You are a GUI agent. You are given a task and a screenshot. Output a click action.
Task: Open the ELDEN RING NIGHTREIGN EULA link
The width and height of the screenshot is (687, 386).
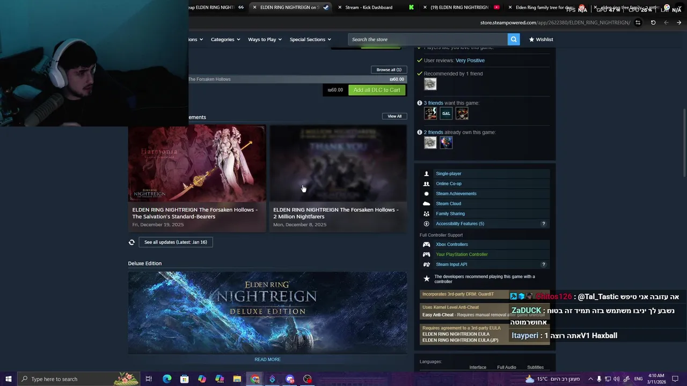[456, 334]
